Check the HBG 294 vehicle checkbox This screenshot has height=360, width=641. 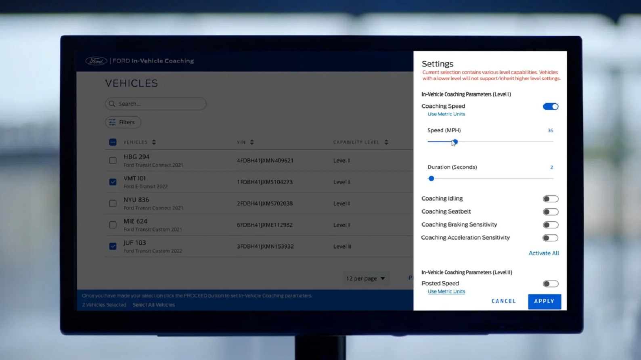click(113, 161)
